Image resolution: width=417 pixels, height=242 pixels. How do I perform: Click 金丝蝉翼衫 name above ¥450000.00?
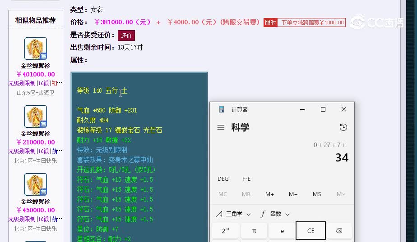35,202
